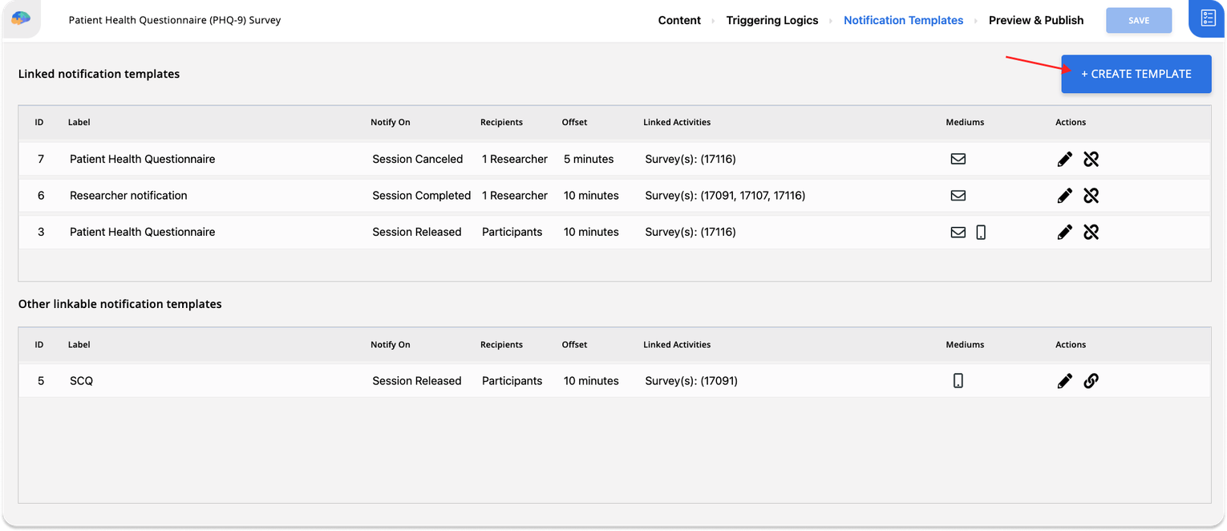This screenshot has width=1227, height=531.
Task: Go to Preview & Publish
Action: coord(1036,20)
